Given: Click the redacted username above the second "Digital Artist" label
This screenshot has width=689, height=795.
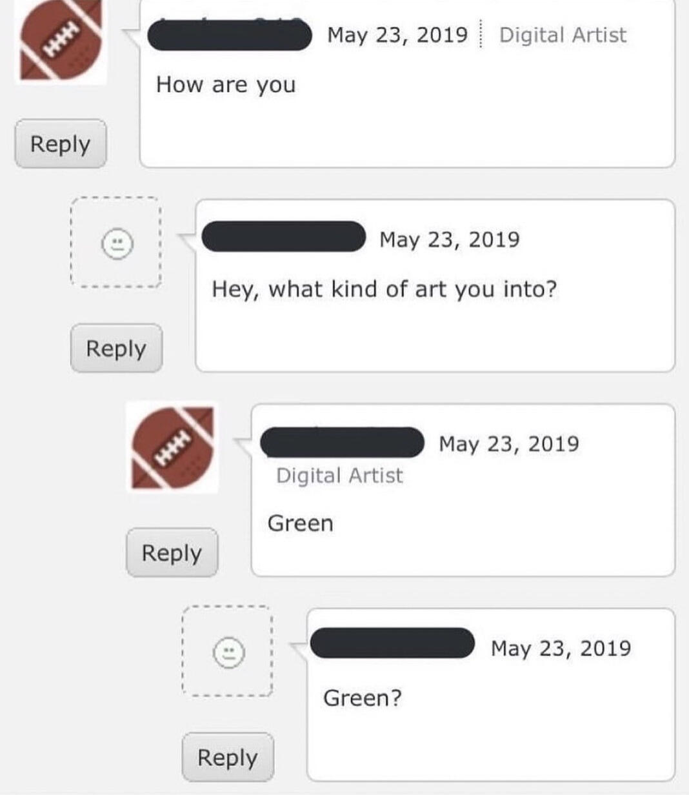Looking at the screenshot, I should tap(342, 442).
